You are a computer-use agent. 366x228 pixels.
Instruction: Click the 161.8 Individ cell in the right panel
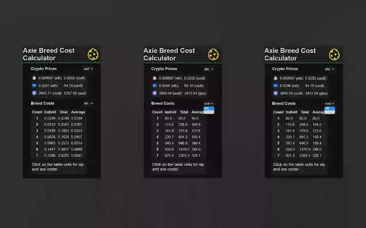click(290, 131)
